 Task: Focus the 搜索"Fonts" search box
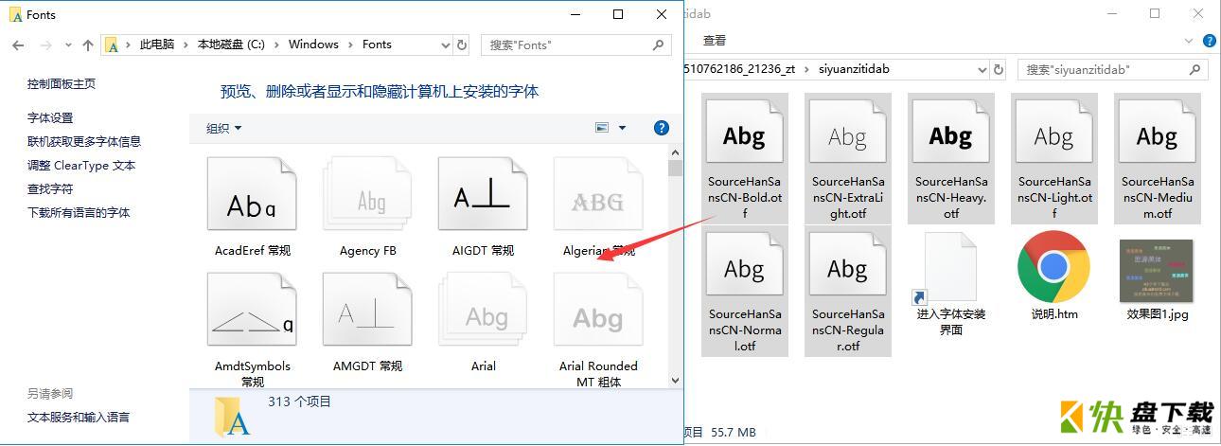[x=576, y=45]
